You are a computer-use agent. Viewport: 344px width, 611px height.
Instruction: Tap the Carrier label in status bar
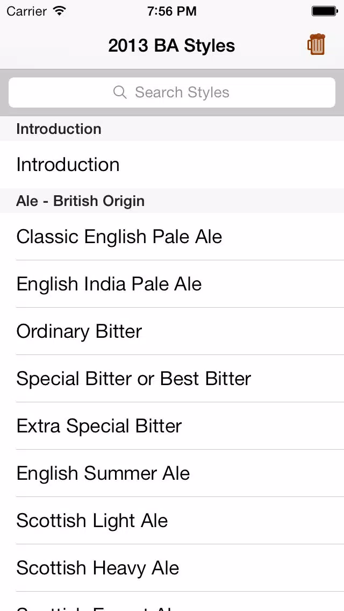tap(26, 11)
